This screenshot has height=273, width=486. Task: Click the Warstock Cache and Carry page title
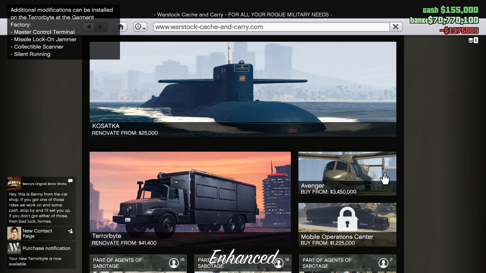(243, 14)
